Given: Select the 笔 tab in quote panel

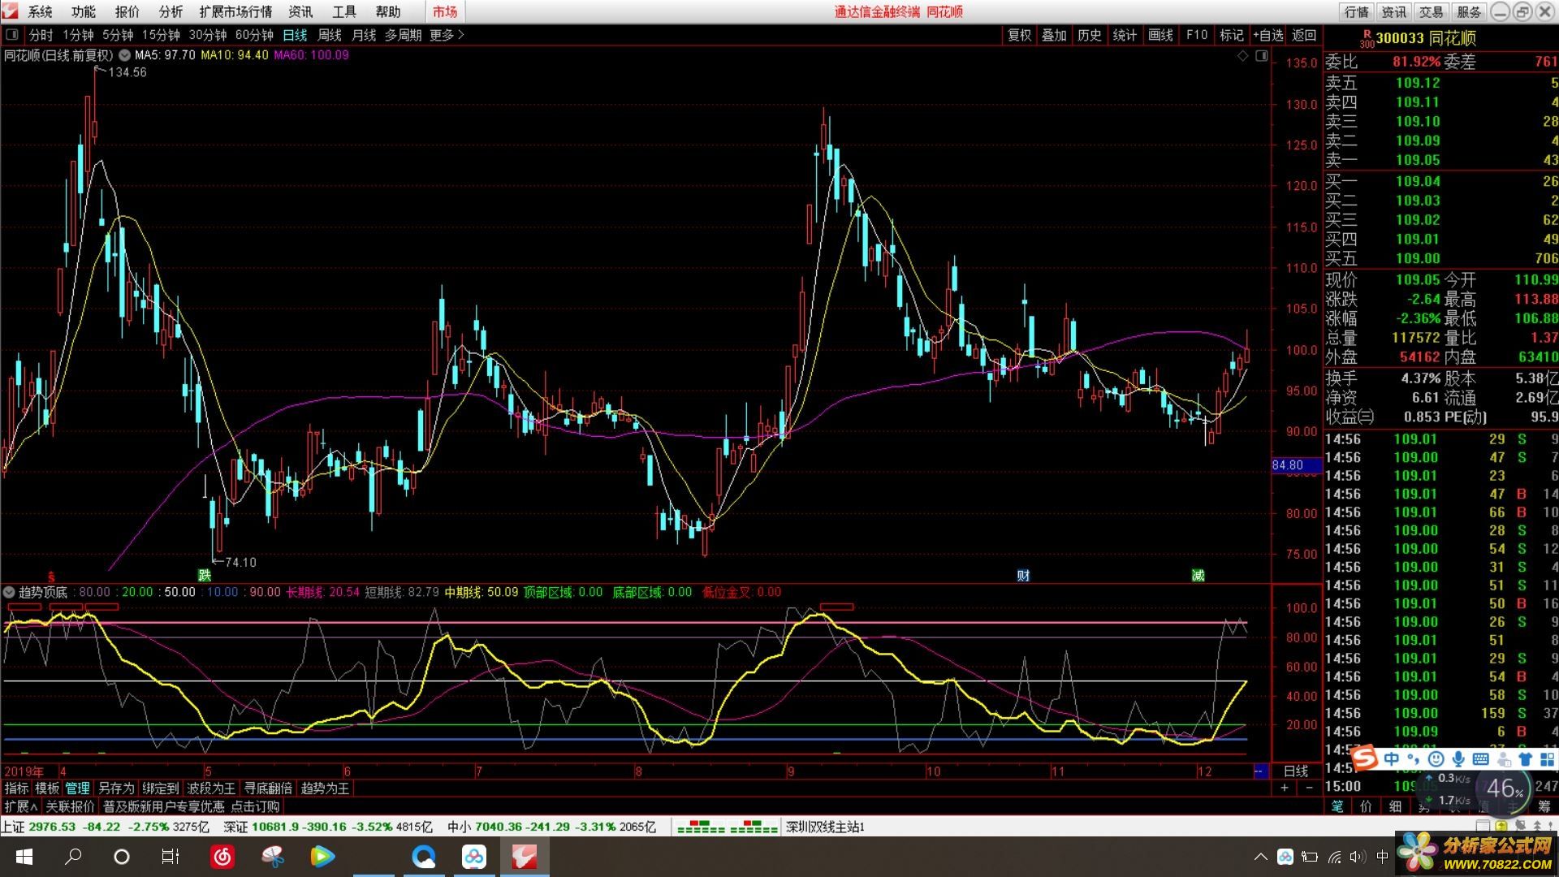Looking at the screenshot, I should coord(1337,806).
